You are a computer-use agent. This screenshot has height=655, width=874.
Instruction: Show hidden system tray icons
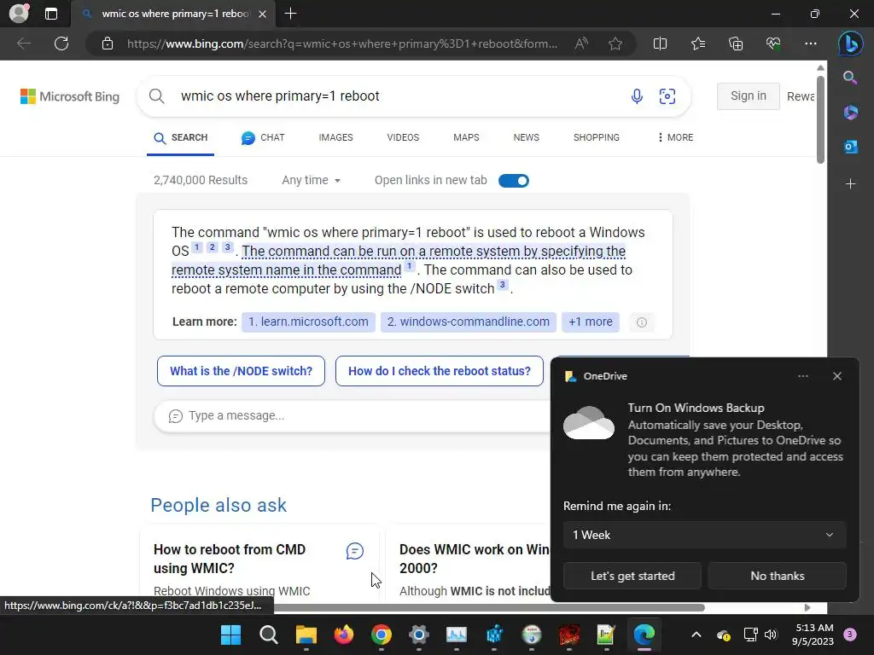point(696,635)
